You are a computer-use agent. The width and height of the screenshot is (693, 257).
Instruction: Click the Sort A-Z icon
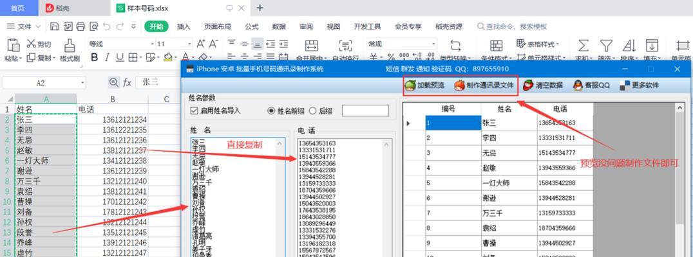(629, 46)
